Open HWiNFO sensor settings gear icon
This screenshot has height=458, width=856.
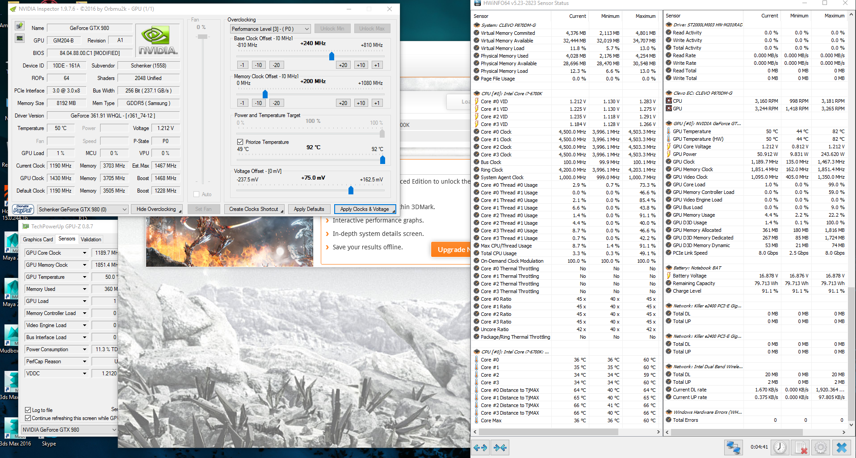pos(821,447)
